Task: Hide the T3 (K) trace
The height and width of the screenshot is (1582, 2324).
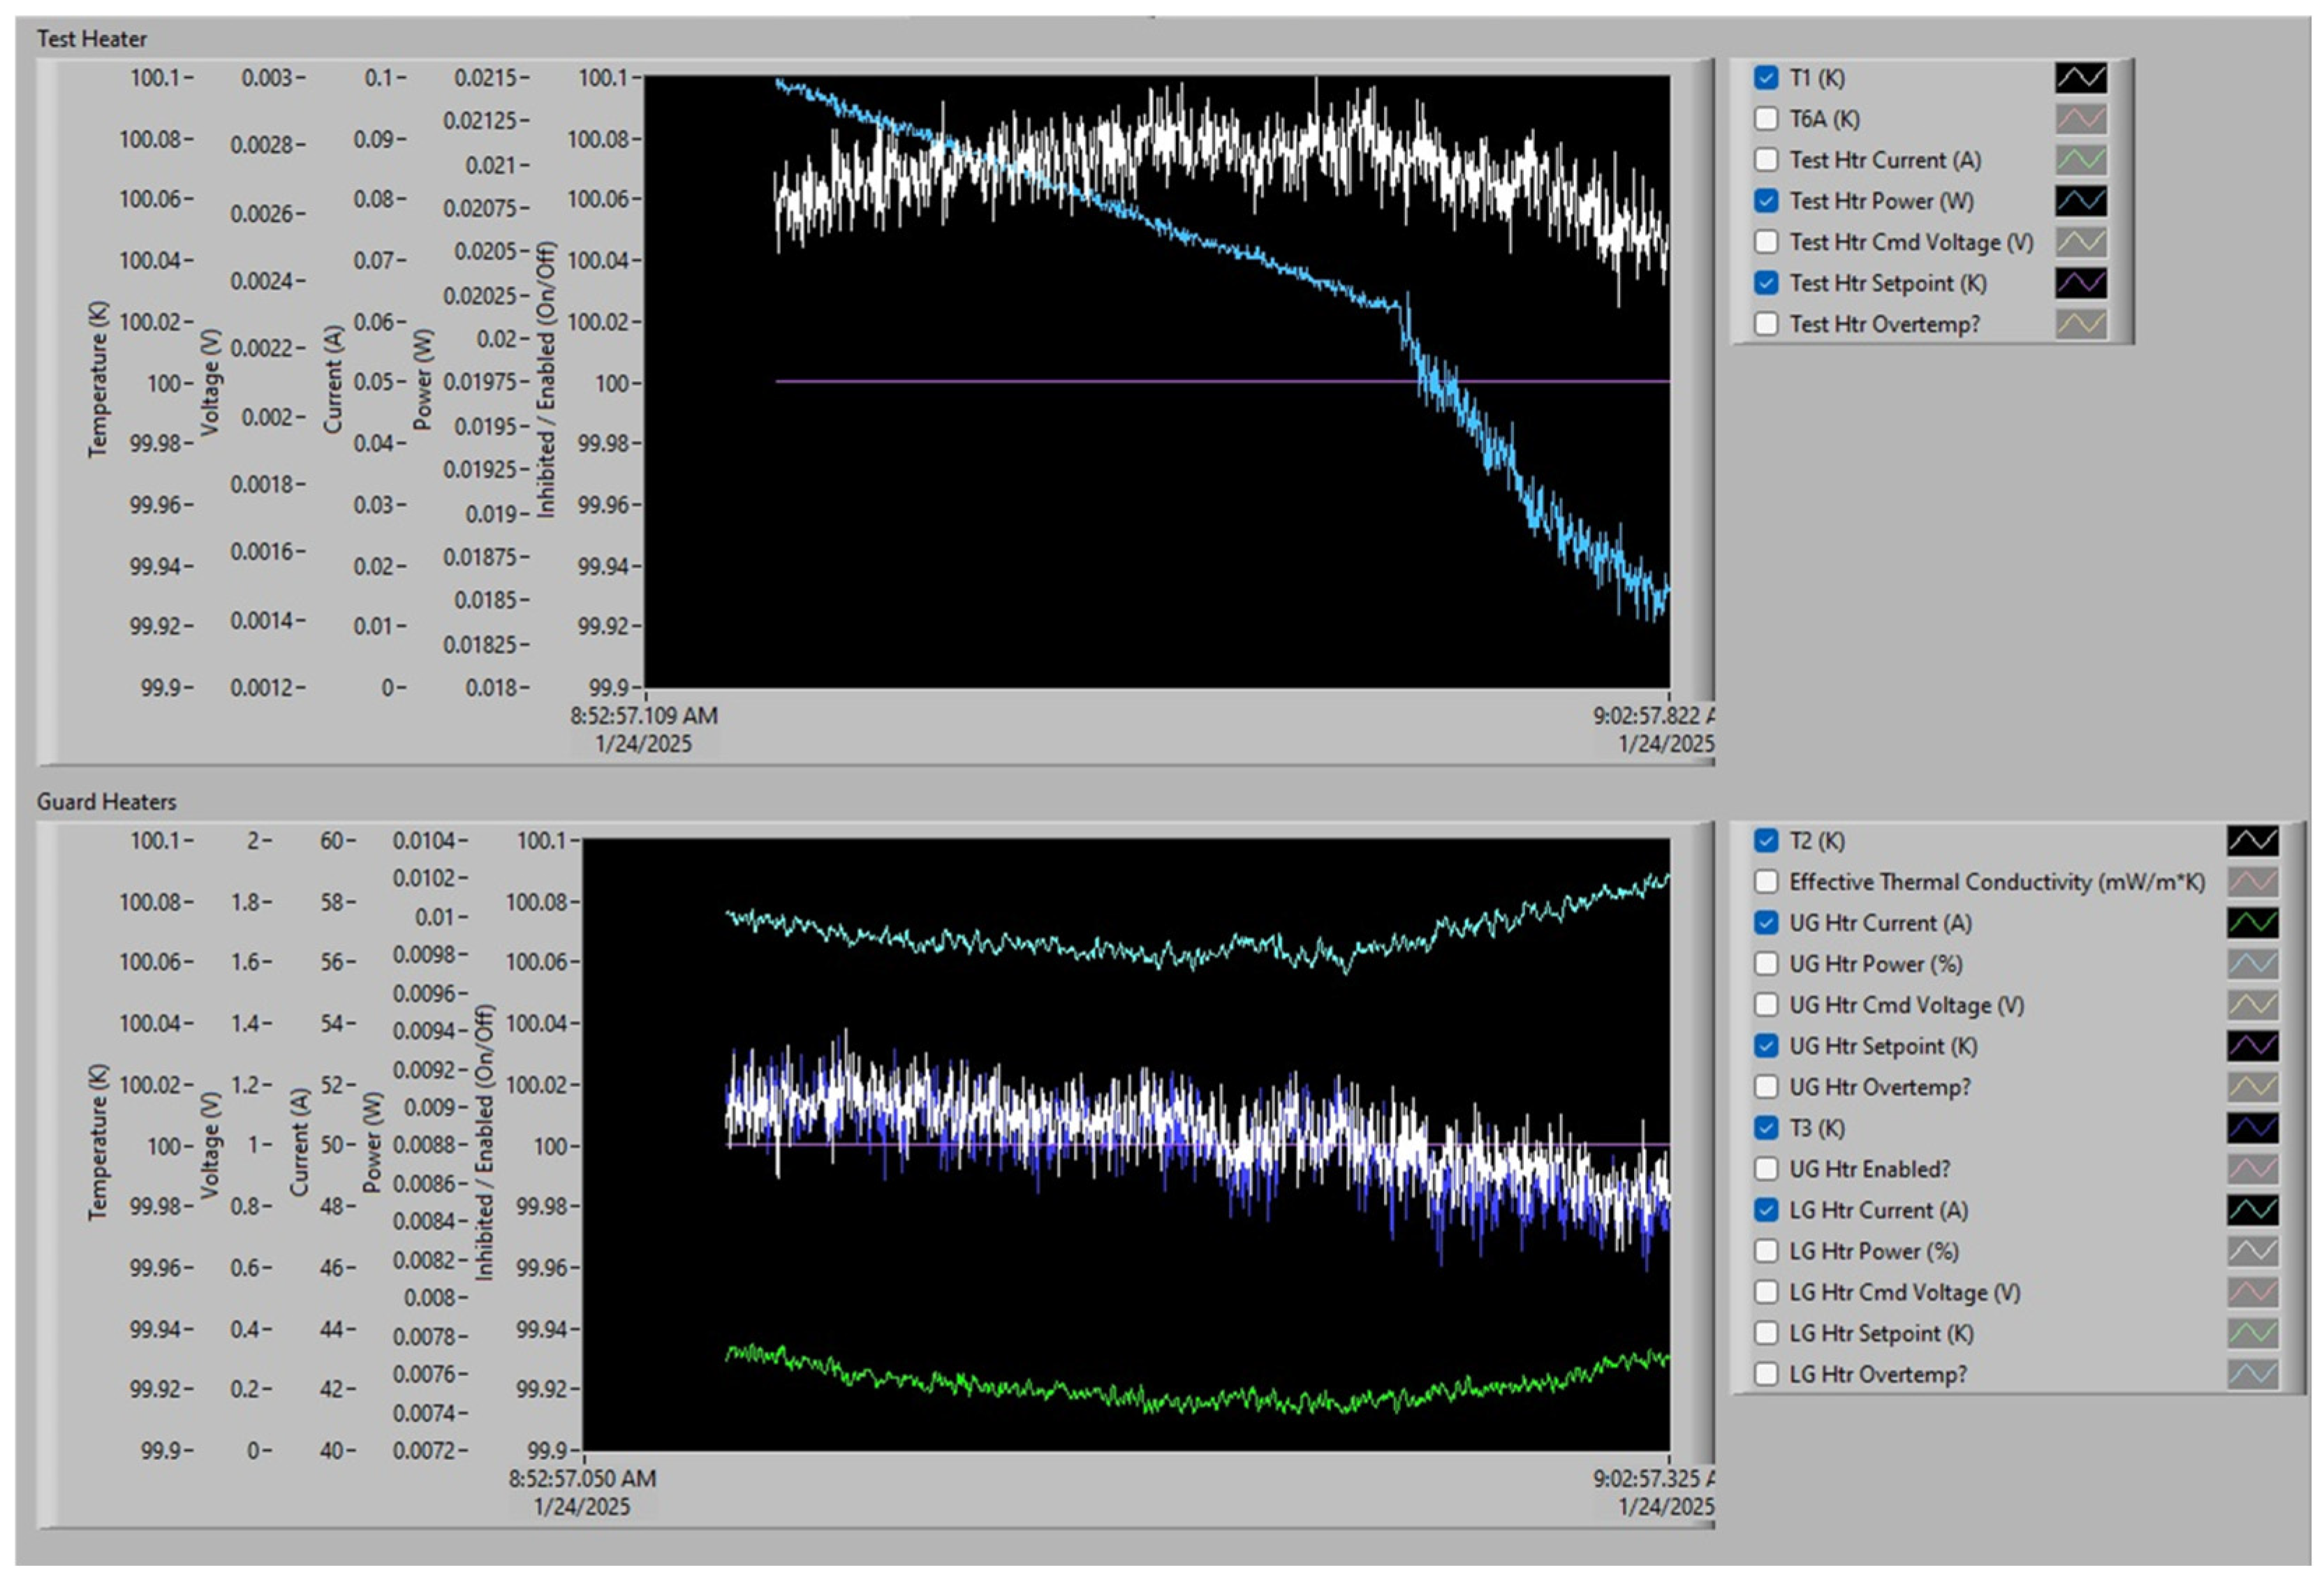Action: (x=1766, y=1128)
